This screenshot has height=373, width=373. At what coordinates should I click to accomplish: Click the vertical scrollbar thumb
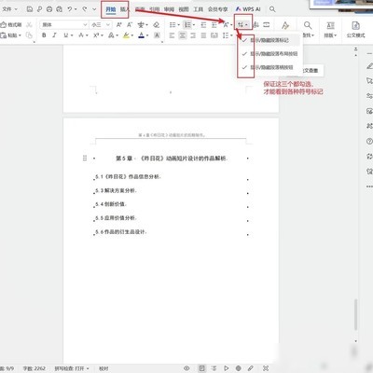click(x=356, y=314)
